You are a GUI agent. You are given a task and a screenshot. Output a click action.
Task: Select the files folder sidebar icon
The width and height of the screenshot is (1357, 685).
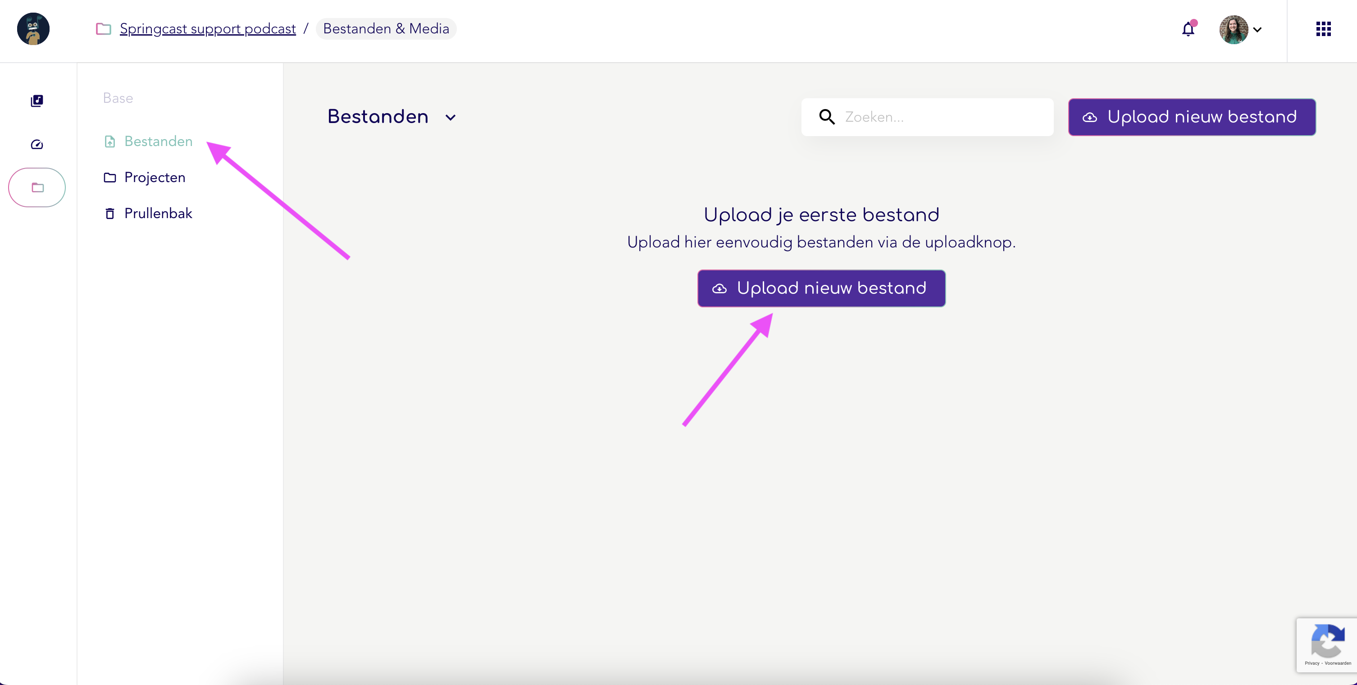37,187
